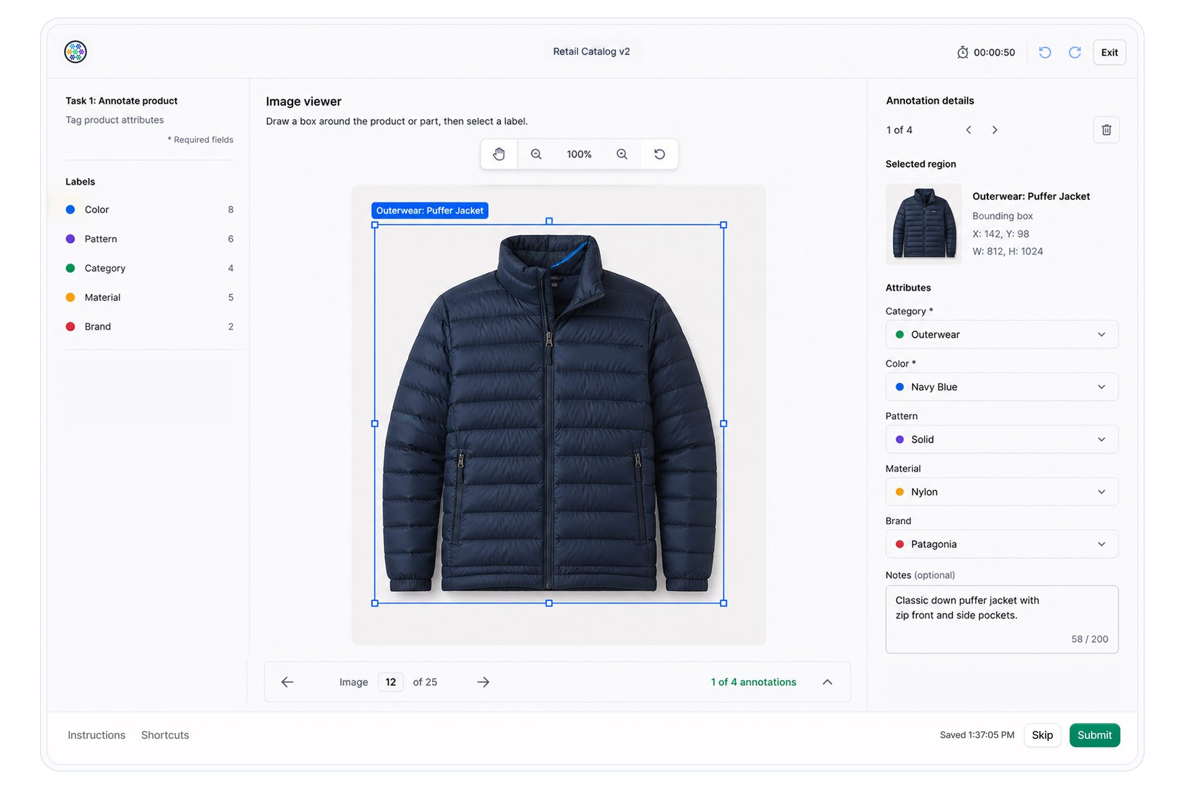Click the selected region jacket thumbnail
This screenshot has width=1185, height=790.
(923, 224)
